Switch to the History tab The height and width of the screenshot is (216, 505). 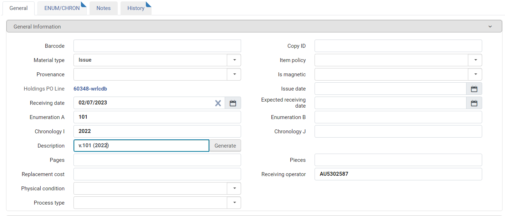(x=136, y=8)
